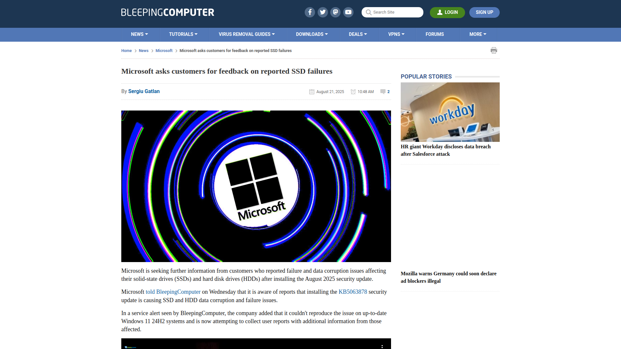Open the FORUMS nav item
This screenshot has width=621, height=349.
click(x=435, y=34)
